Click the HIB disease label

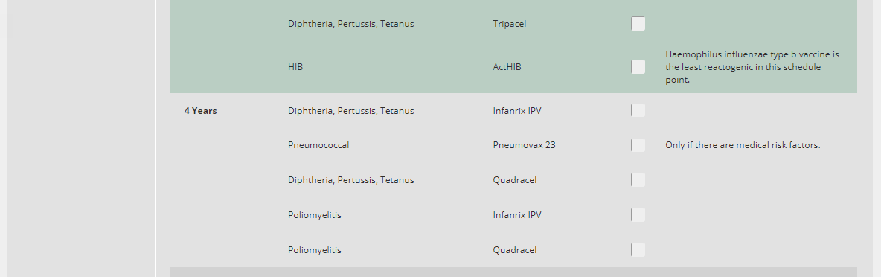[x=295, y=67]
